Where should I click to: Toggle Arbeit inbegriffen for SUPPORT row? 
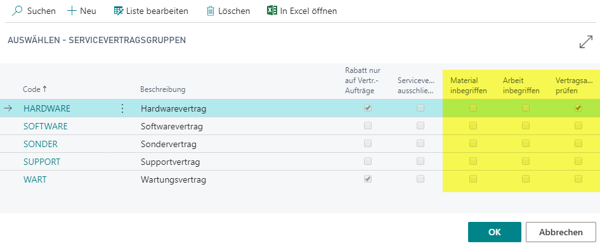(526, 161)
